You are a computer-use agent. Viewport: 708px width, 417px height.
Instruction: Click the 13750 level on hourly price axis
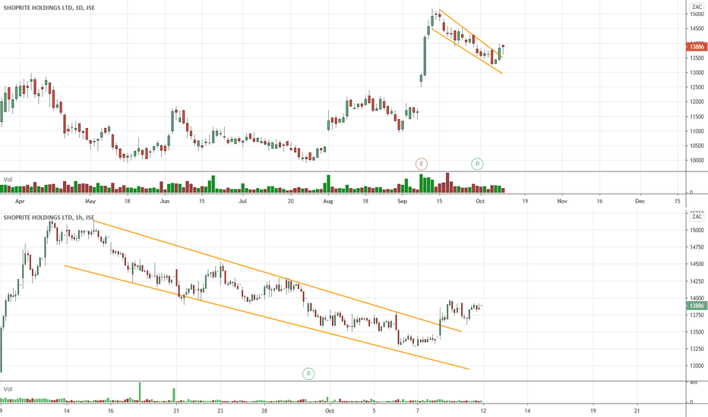pyautogui.click(x=697, y=315)
